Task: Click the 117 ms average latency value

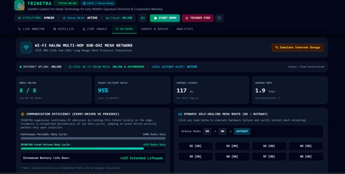Action: click(185, 91)
